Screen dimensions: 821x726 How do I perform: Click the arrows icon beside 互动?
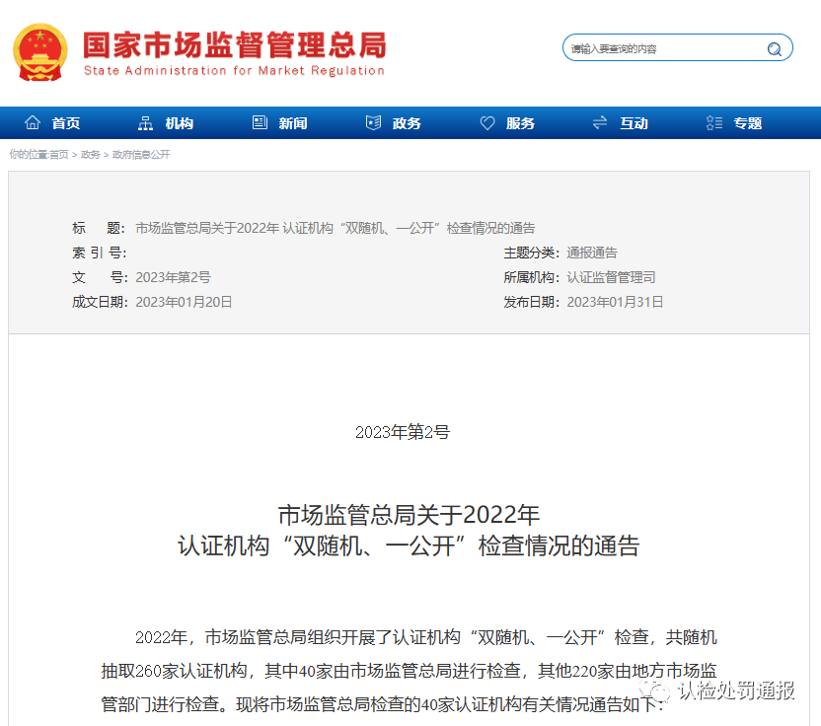(x=600, y=122)
